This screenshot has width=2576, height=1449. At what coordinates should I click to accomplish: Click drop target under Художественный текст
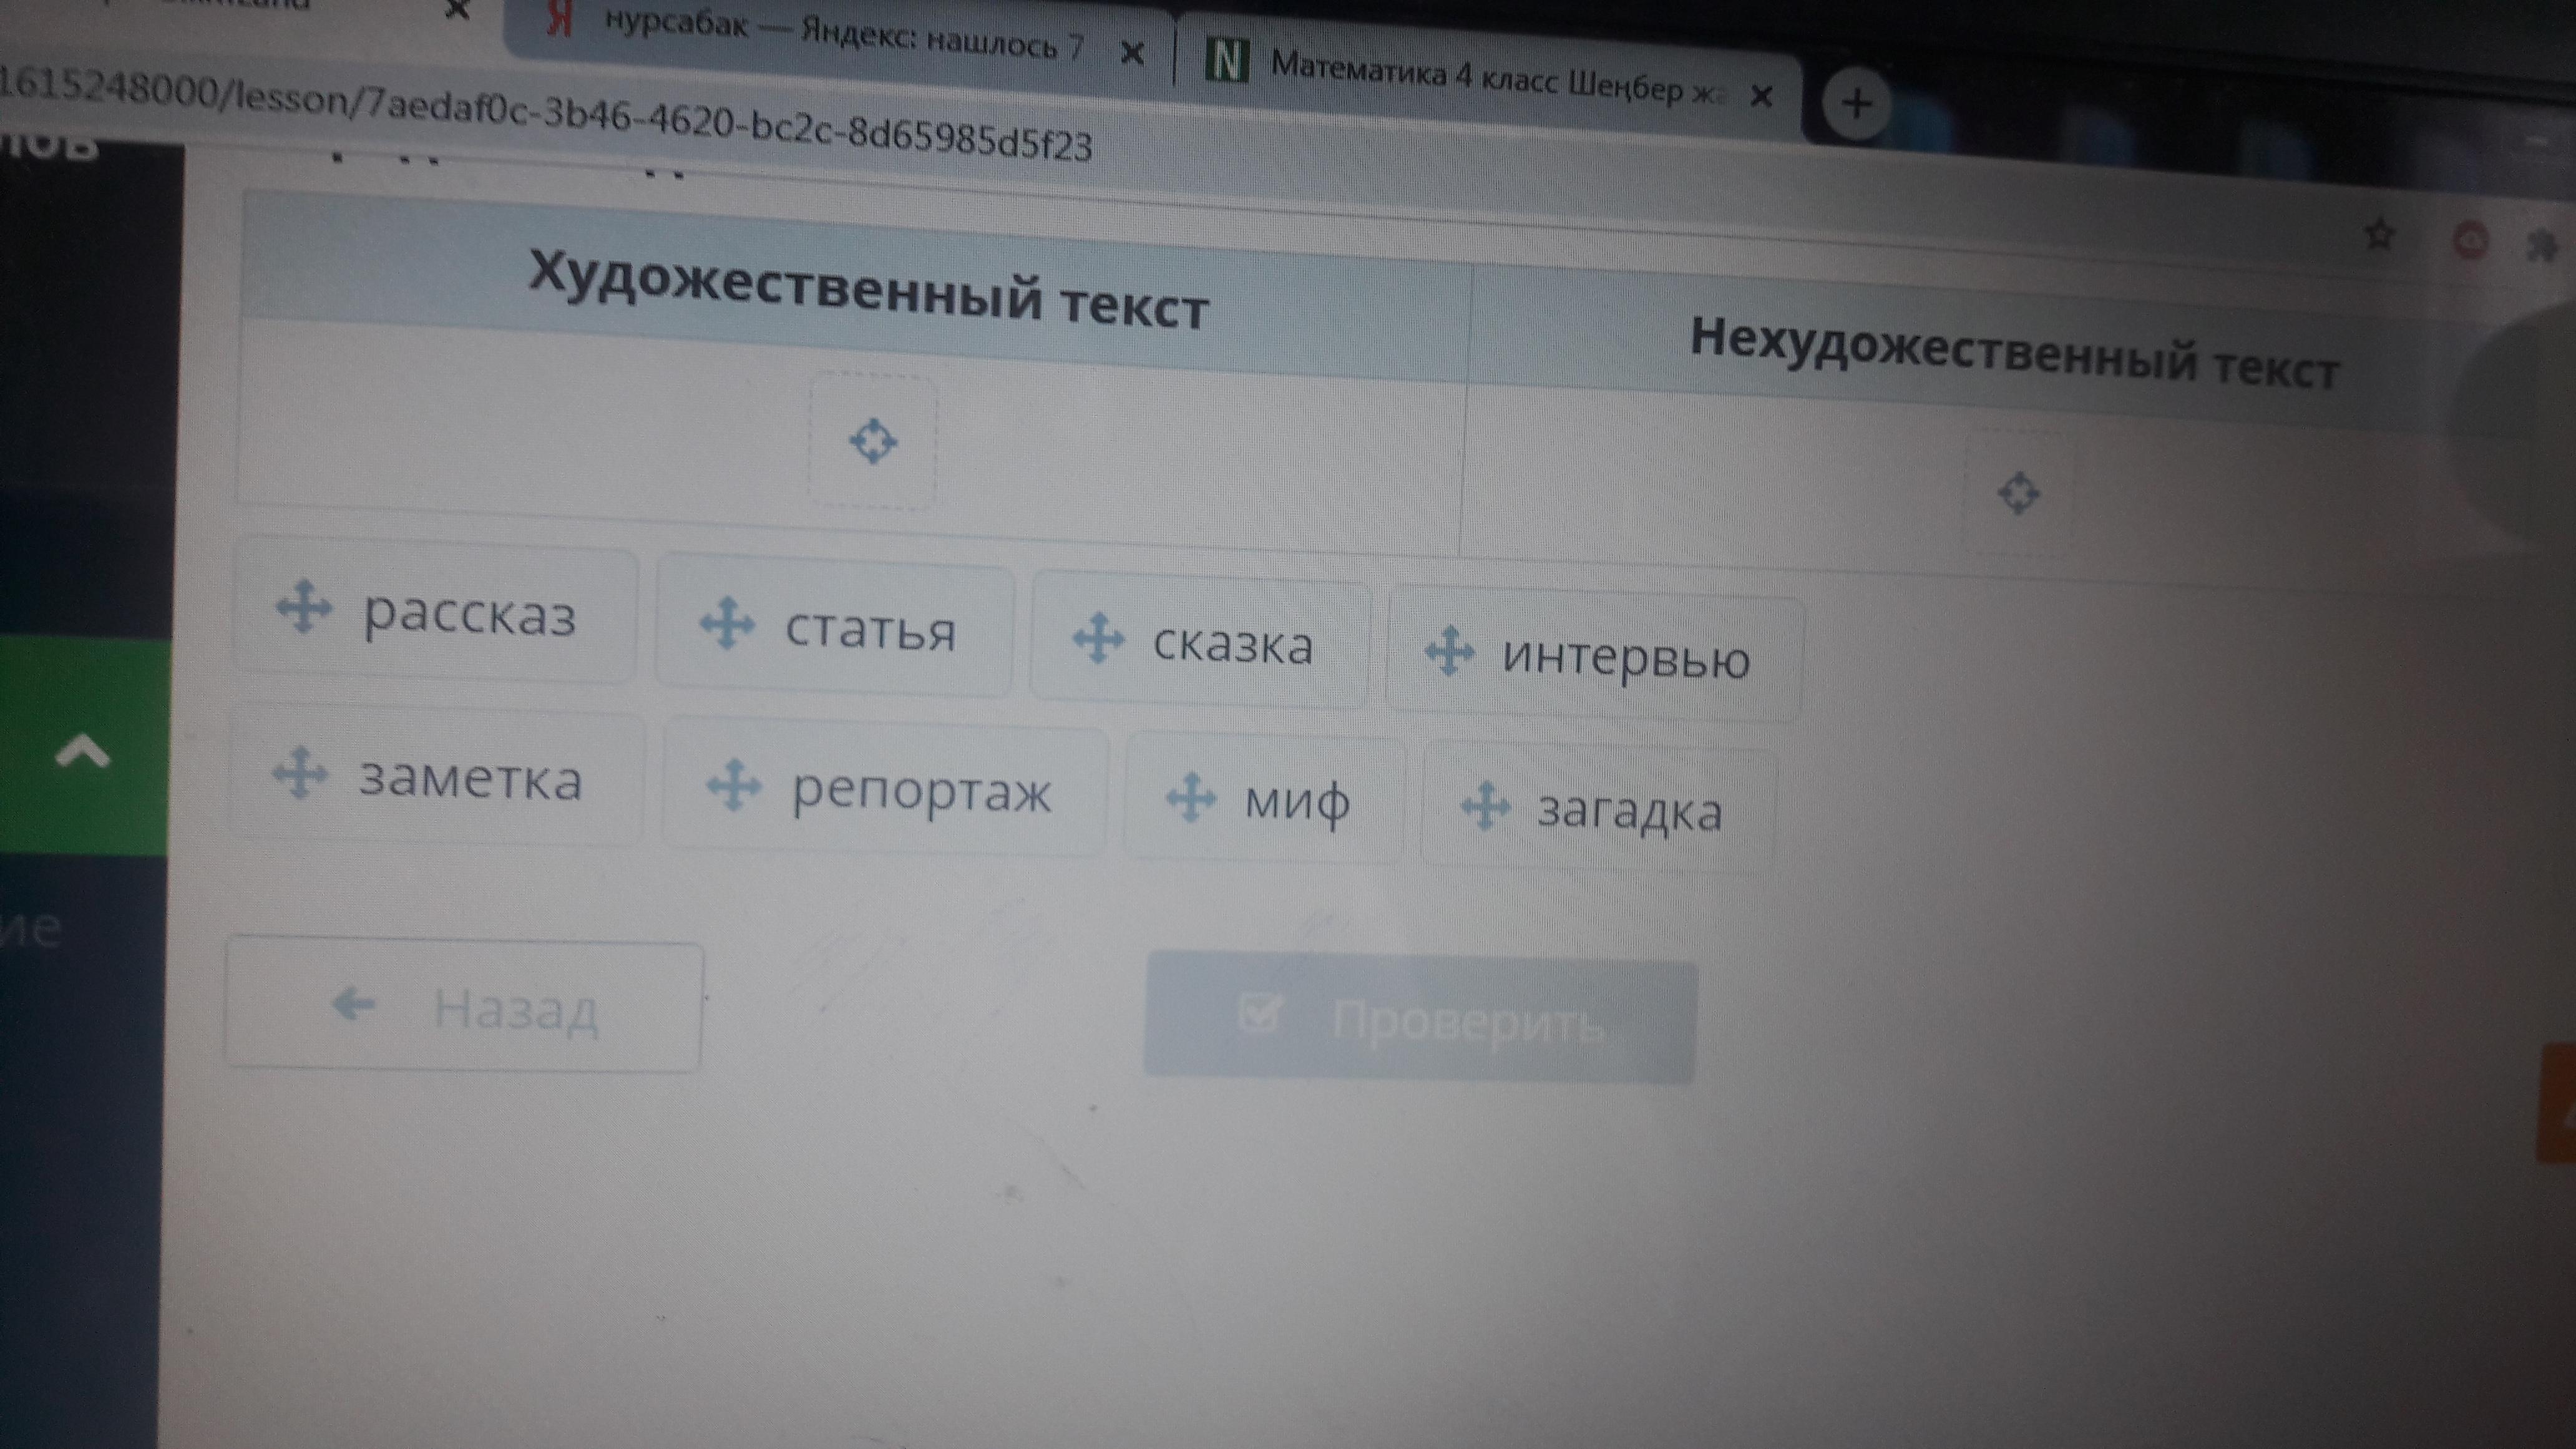872,441
